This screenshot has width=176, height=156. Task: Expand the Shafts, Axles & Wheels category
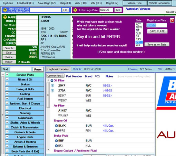[7, 122]
